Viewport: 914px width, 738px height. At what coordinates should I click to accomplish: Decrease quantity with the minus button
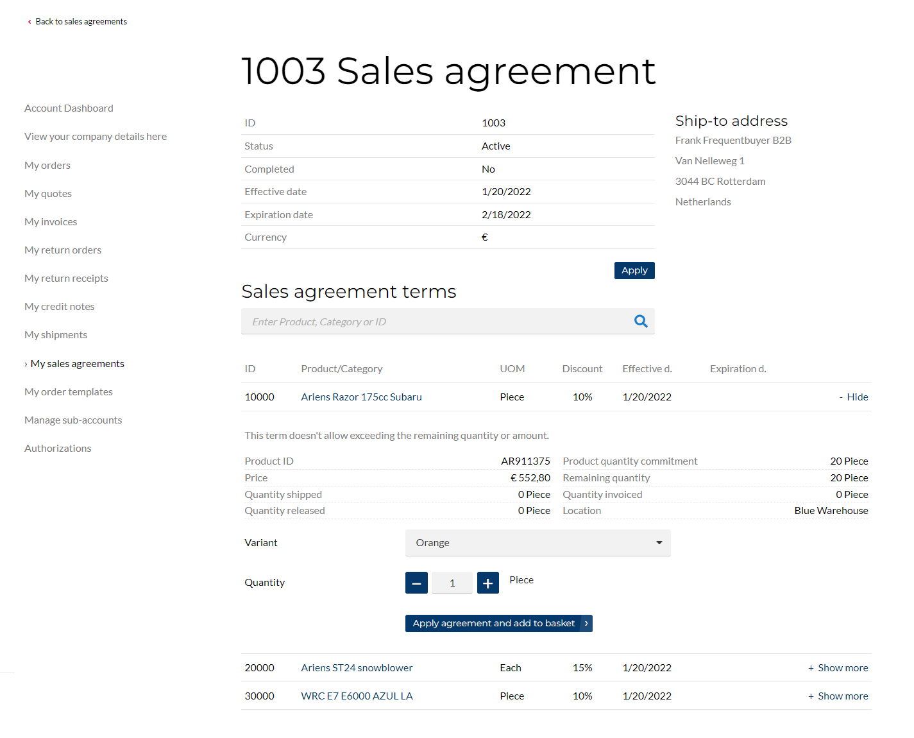416,583
